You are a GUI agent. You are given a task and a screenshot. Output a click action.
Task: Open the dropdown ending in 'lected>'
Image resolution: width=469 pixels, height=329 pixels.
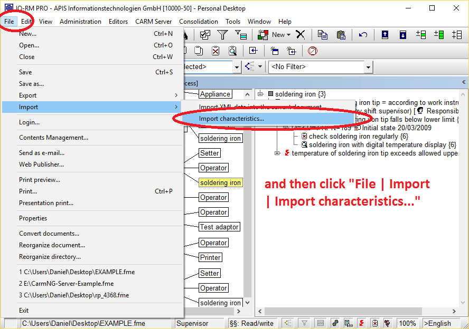[237, 67]
